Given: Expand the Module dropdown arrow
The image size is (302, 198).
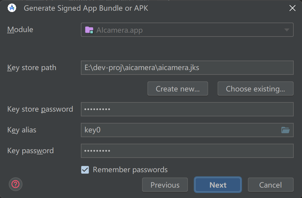Looking at the screenshot, I should pyautogui.click(x=287, y=30).
